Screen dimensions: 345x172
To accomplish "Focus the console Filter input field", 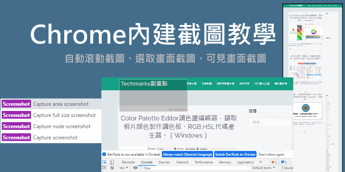I will pos(196,168).
